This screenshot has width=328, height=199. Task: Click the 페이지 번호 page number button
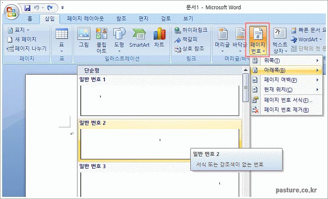tap(258, 40)
